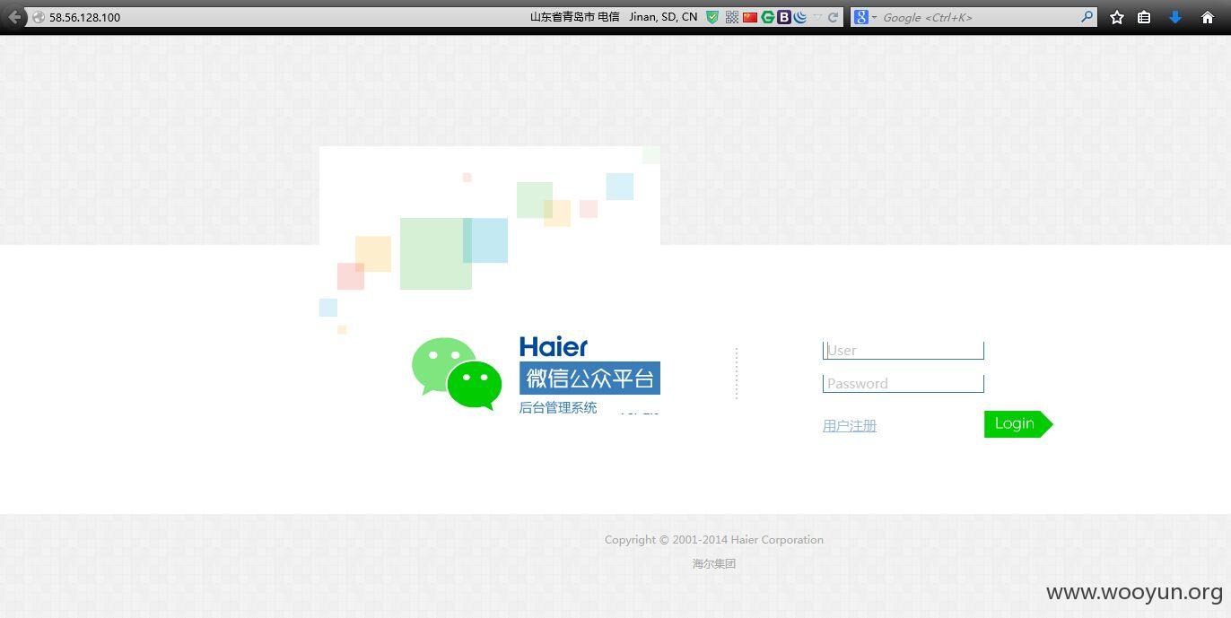This screenshot has width=1231, height=618.
Task: Click the blue crescent swirl icon
Action: pos(800,17)
